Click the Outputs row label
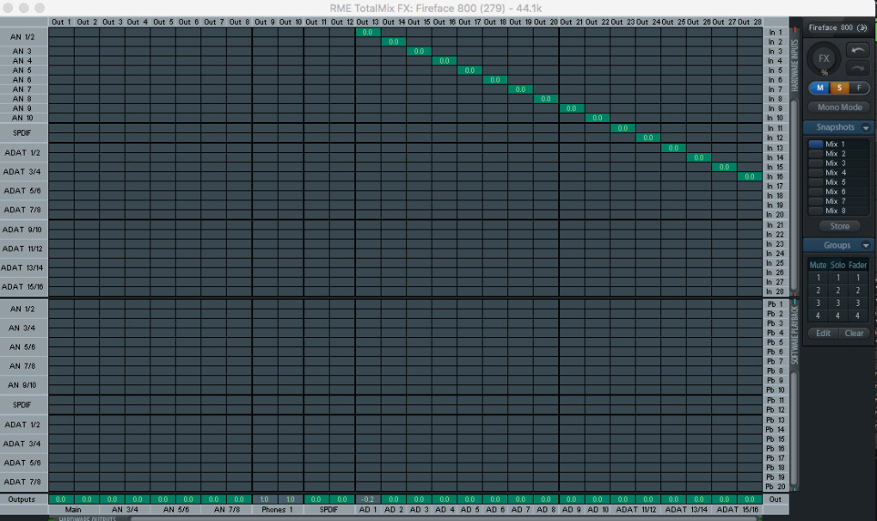The image size is (877, 521). coord(21,500)
